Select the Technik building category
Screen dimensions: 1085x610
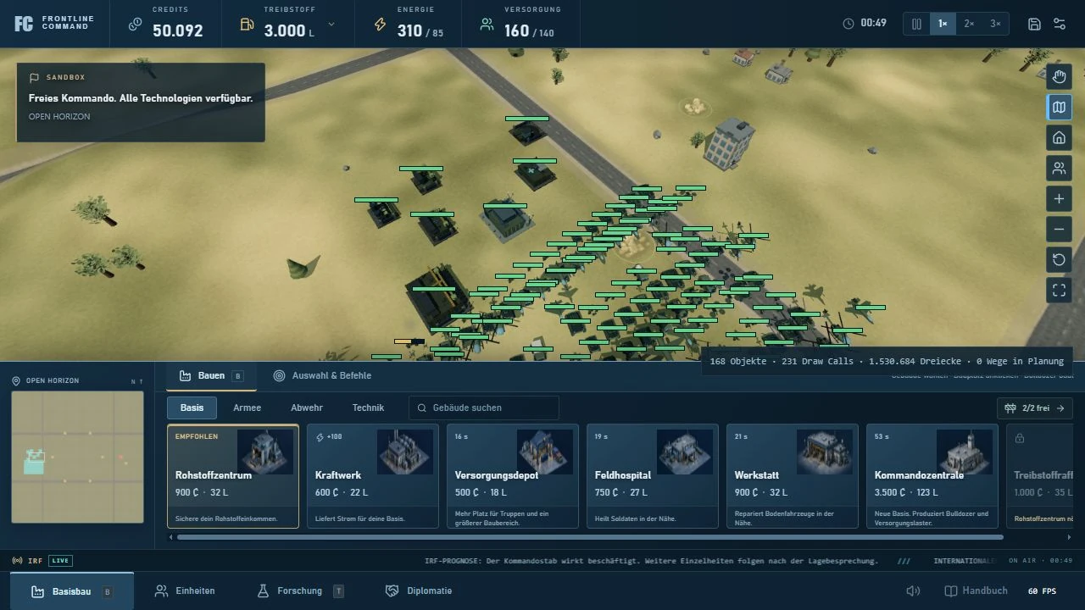(368, 408)
